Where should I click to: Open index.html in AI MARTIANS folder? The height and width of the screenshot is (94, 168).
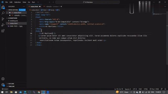14,23
